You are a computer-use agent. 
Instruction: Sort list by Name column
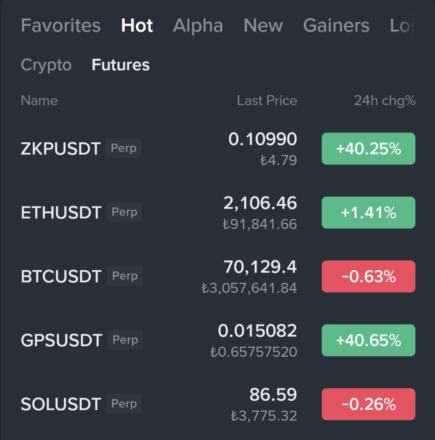pyautogui.click(x=39, y=101)
